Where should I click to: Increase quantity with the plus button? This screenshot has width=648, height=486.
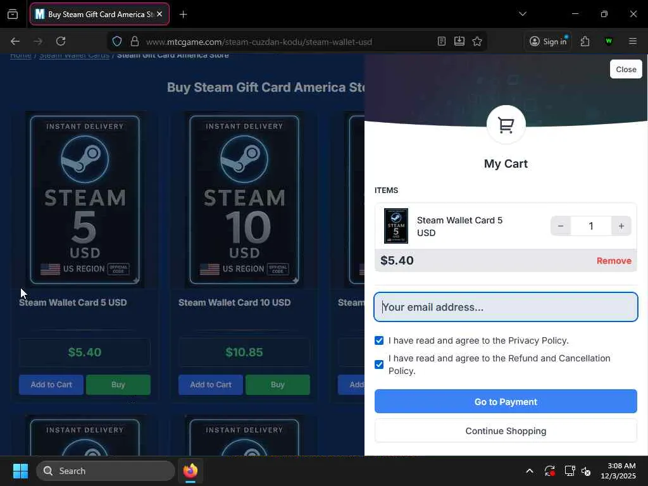[621, 226]
